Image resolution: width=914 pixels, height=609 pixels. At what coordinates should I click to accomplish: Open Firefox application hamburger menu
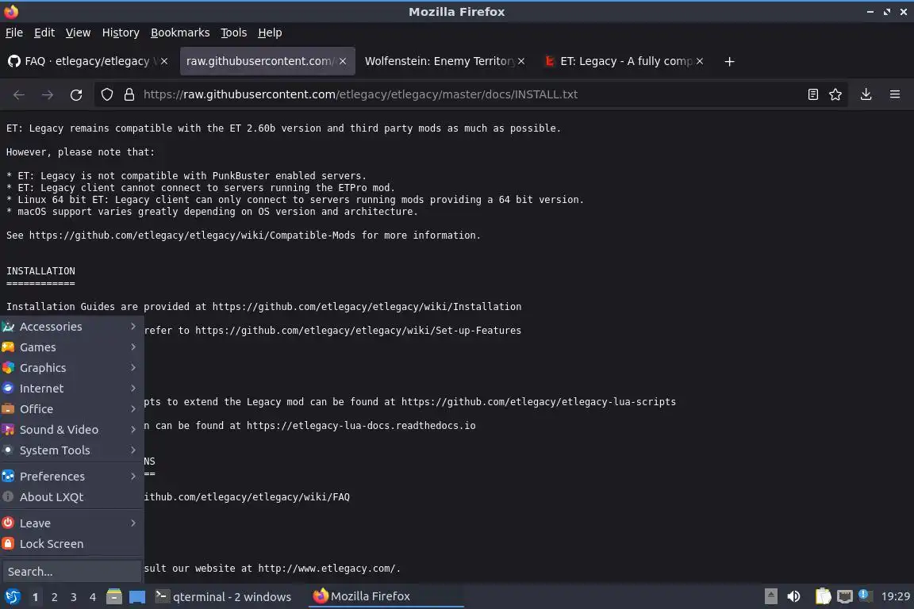895,94
